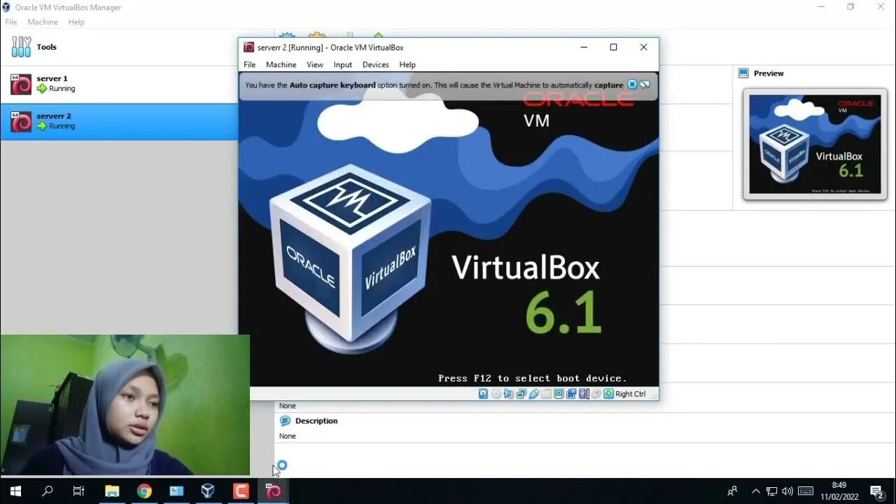The height and width of the screenshot is (504, 896).
Task: Click the network adapters icon in VM status bar
Action: point(521,394)
